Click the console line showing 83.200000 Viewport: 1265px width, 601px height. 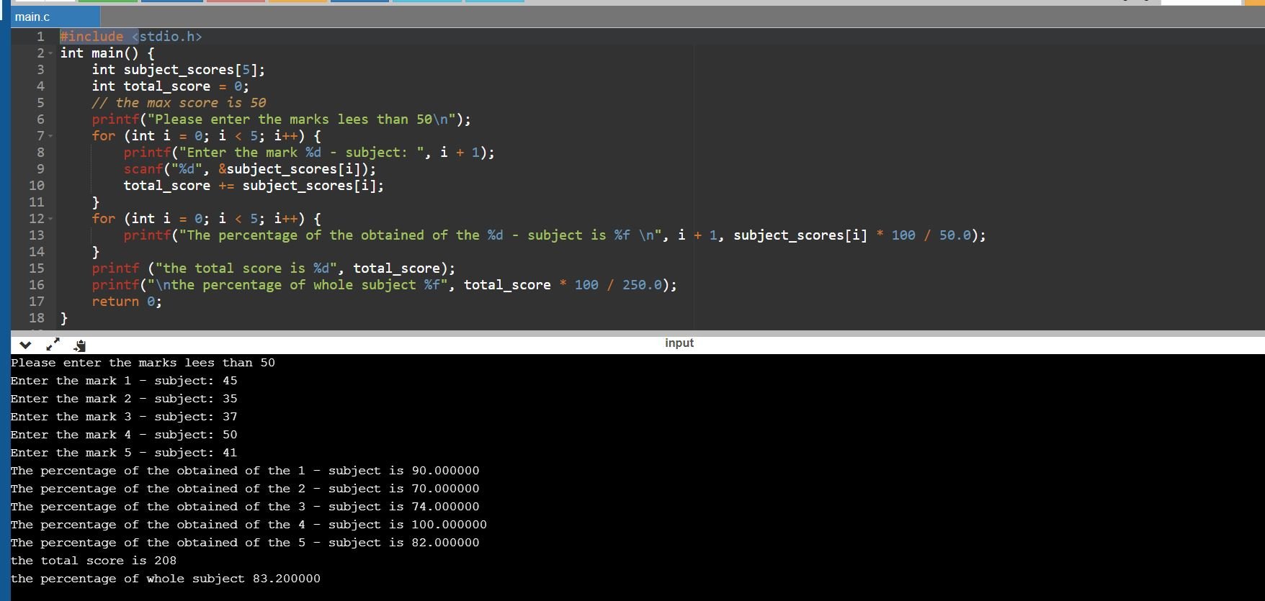coord(166,579)
